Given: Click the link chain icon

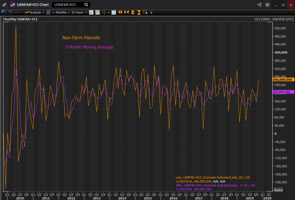Looking at the screenshot, I should tap(4, 5).
